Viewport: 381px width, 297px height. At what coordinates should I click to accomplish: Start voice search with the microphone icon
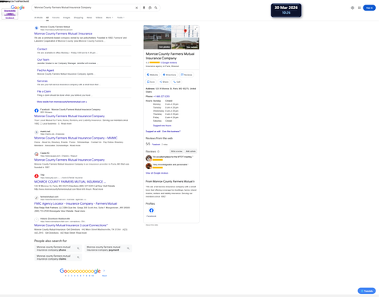(144, 8)
